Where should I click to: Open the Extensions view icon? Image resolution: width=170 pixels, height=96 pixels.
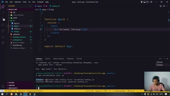click(x=3, y=31)
